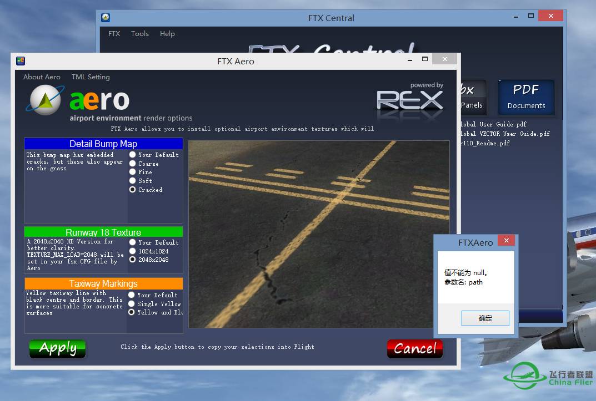Viewport: 596px width, 401px height.
Task: Select the Coarse bump map option
Action: (x=133, y=164)
